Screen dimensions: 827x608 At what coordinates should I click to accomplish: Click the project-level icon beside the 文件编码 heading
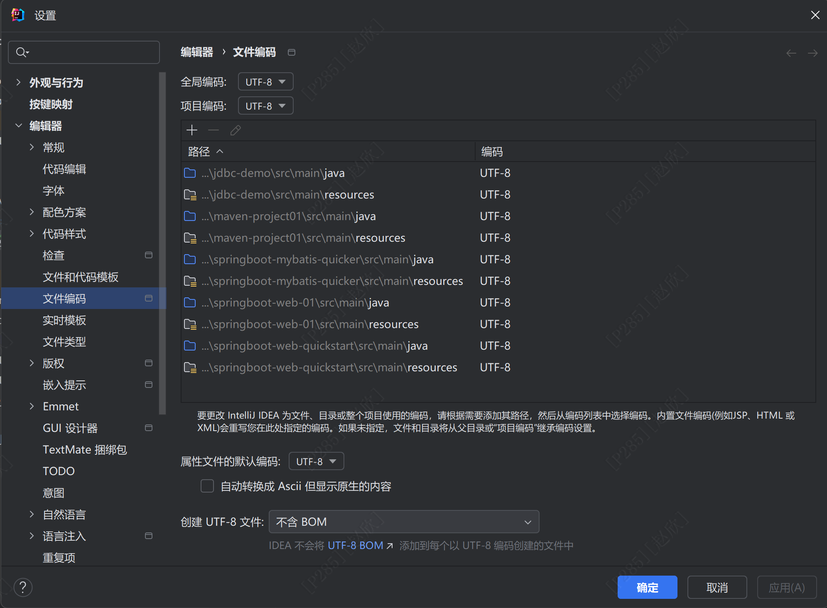pos(292,52)
